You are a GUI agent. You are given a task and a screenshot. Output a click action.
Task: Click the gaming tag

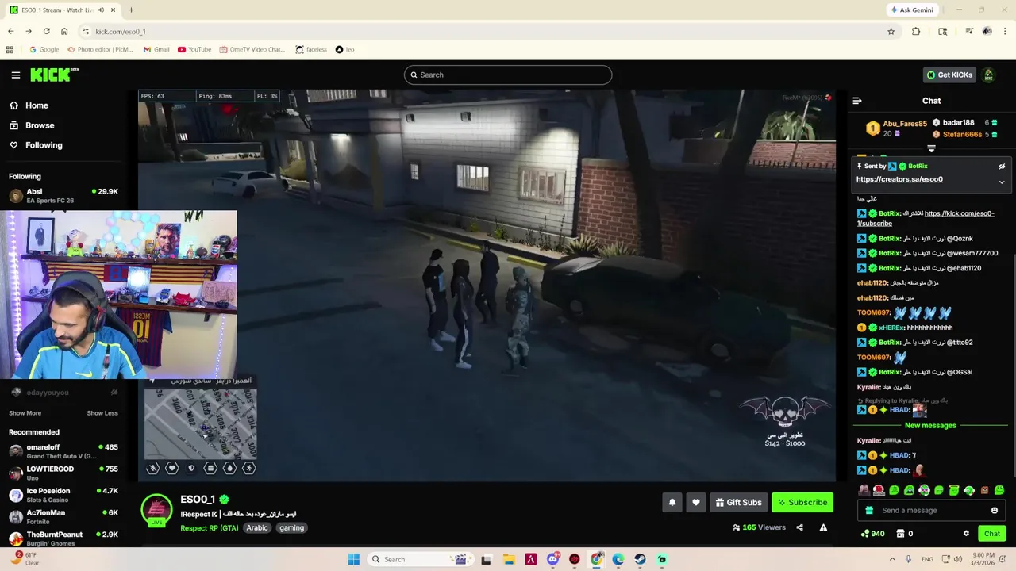[x=291, y=528]
